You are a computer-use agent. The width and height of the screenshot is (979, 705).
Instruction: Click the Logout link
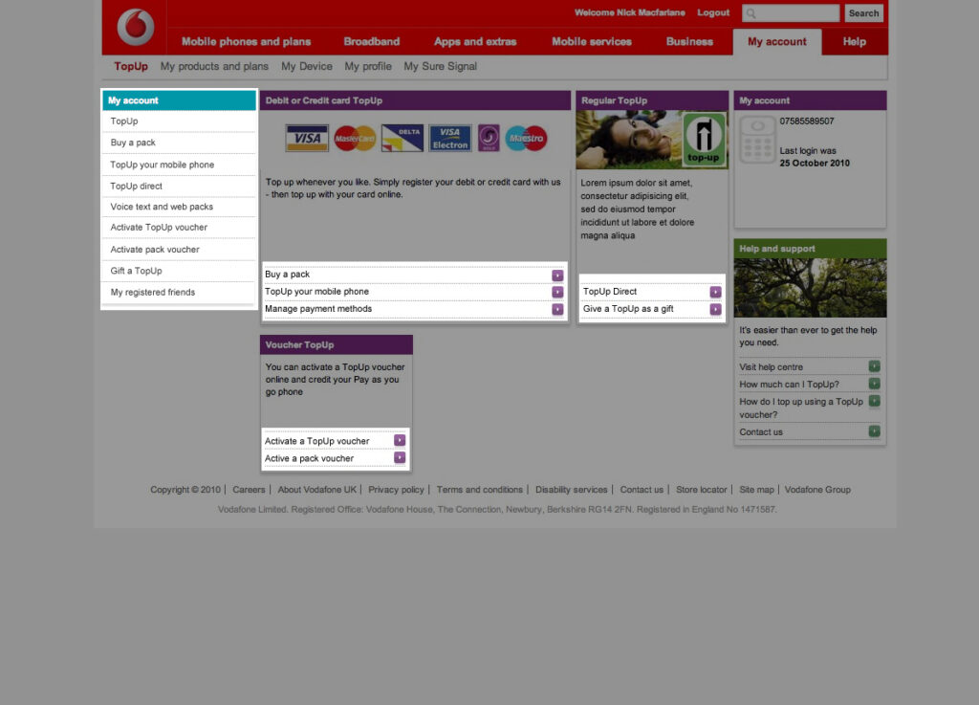713,12
